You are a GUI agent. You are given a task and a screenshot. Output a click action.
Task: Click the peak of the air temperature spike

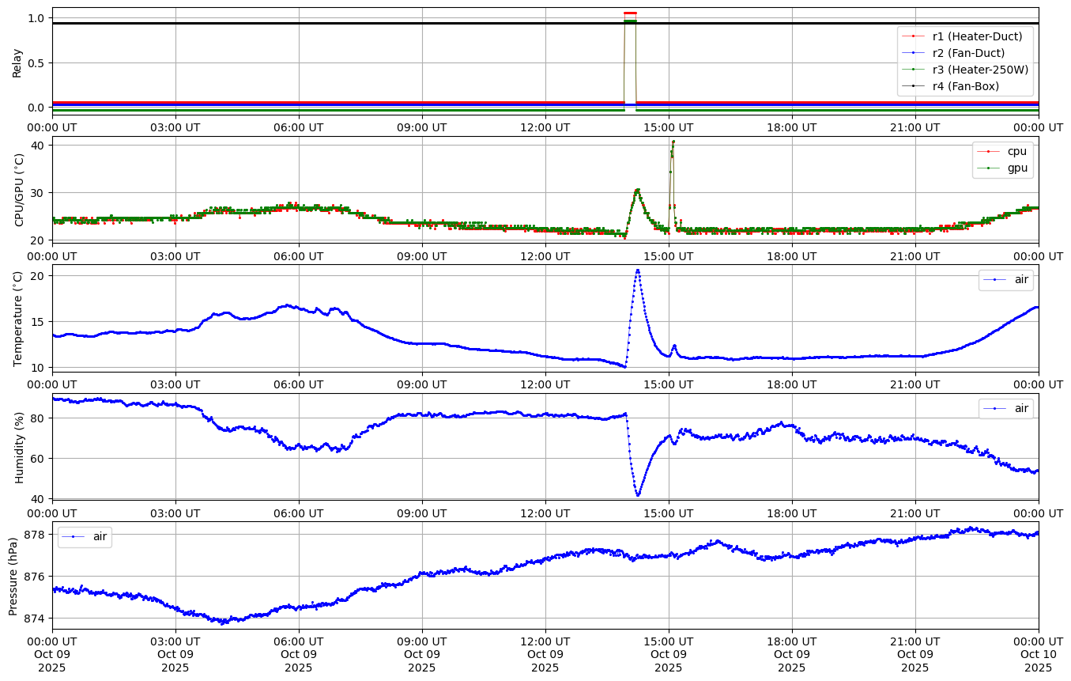point(638,271)
